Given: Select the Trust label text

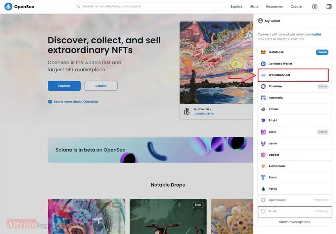Looking at the screenshot, I should [x=272, y=211].
